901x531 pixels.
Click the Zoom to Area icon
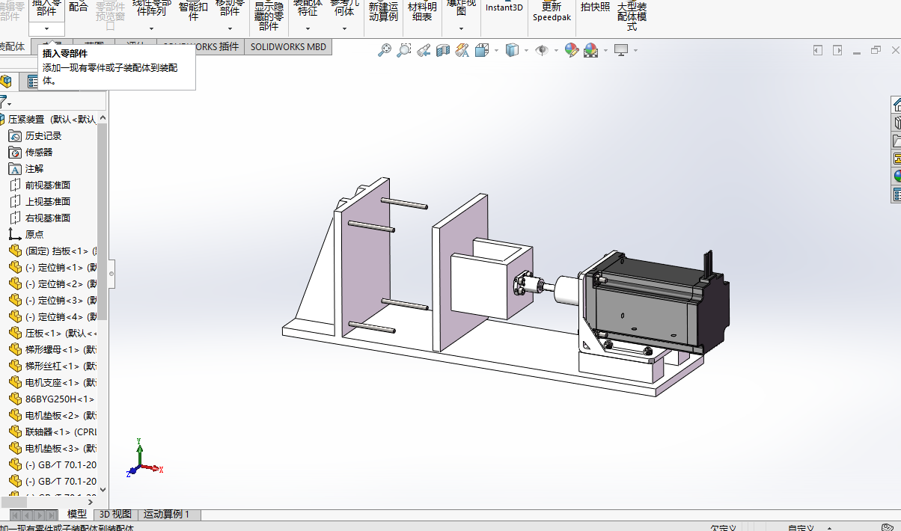coord(404,50)
